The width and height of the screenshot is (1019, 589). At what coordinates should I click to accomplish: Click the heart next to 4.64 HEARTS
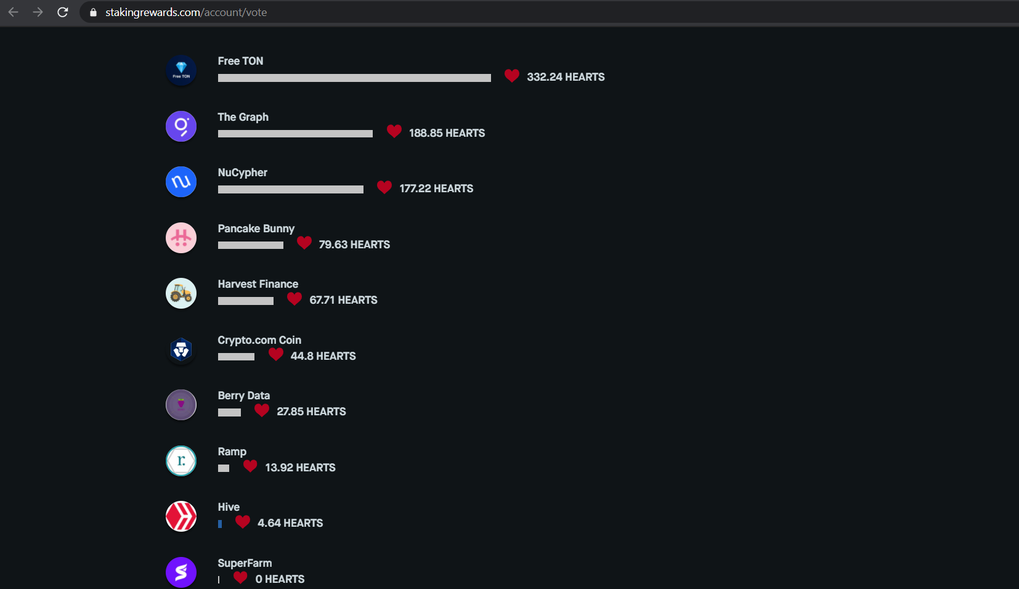[243, 522]
